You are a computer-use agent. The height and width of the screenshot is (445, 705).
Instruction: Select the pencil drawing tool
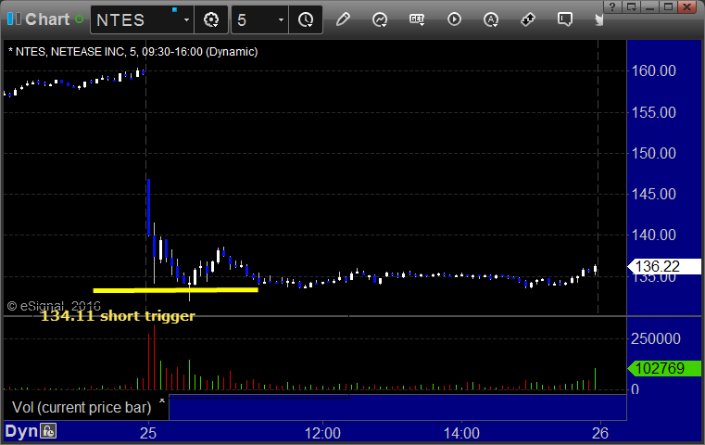click(343, 19)
